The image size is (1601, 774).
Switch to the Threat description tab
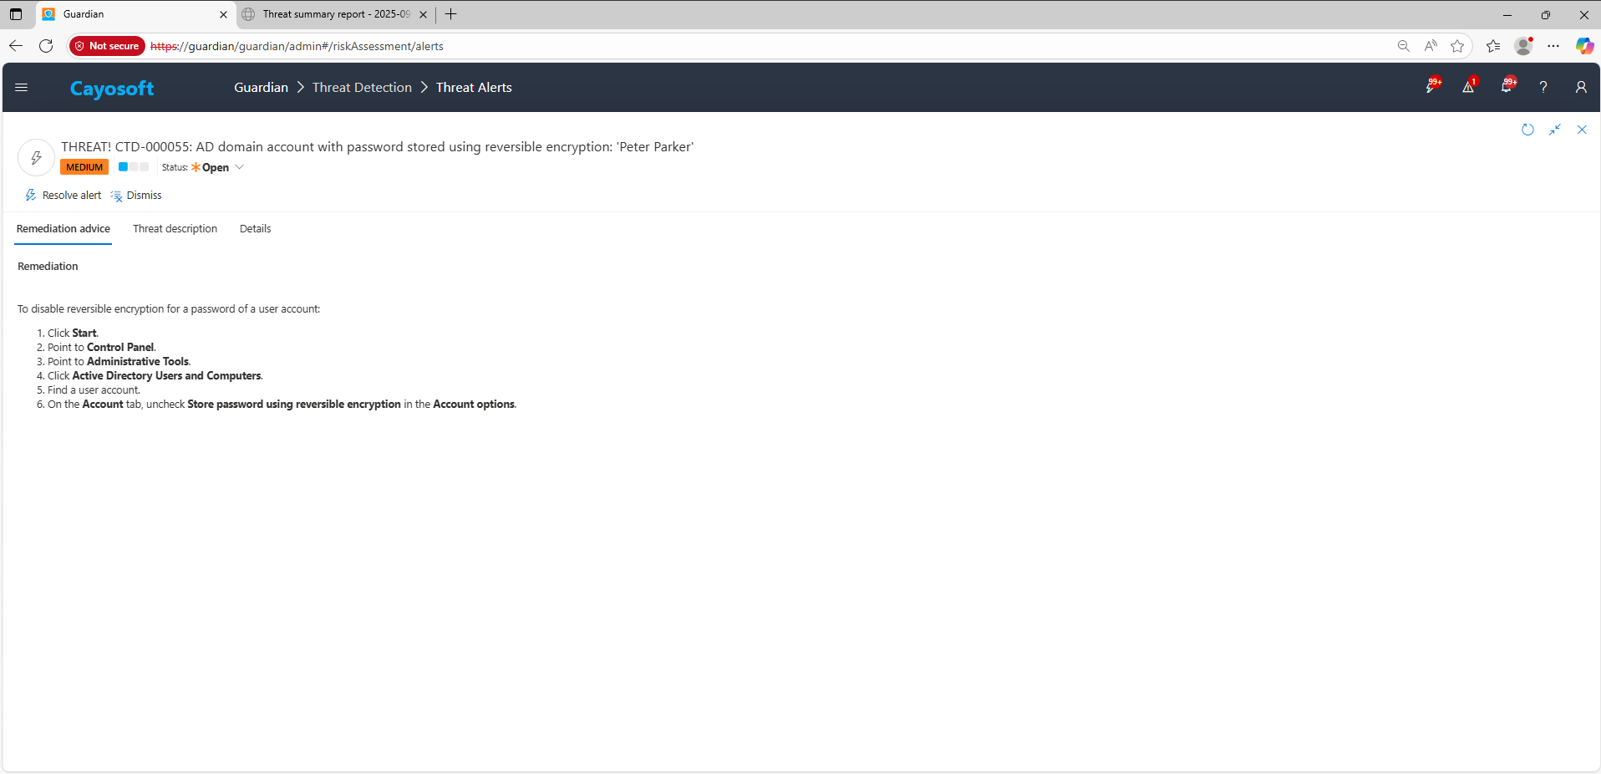point(175,229)
